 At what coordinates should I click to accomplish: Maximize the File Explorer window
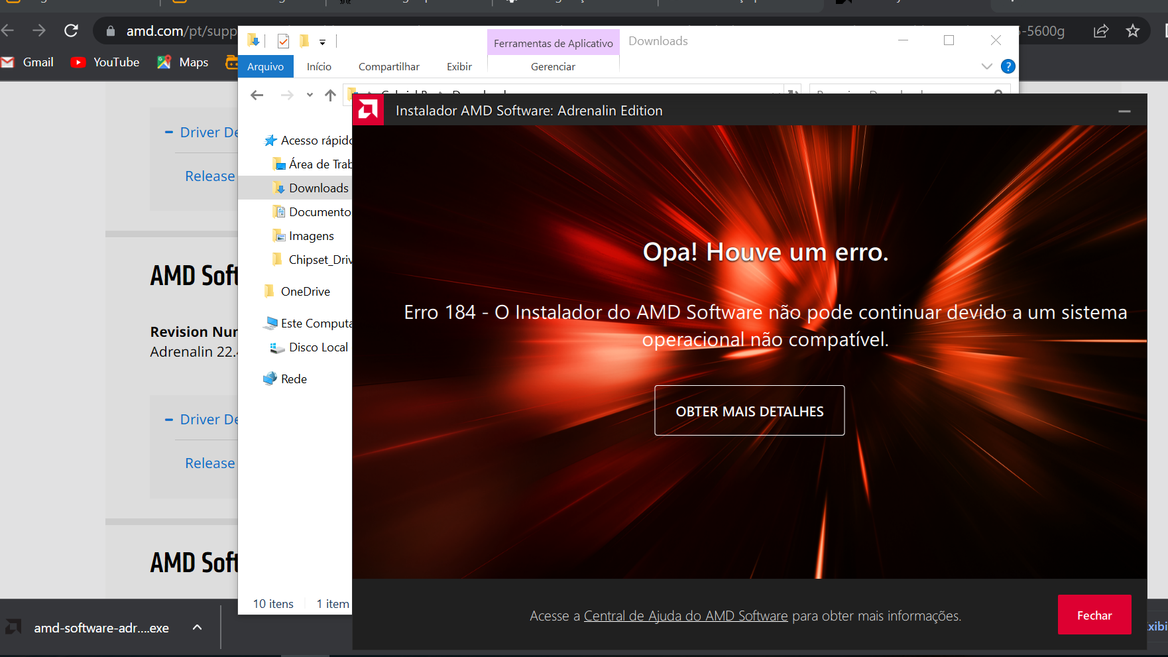pos(949,40)
